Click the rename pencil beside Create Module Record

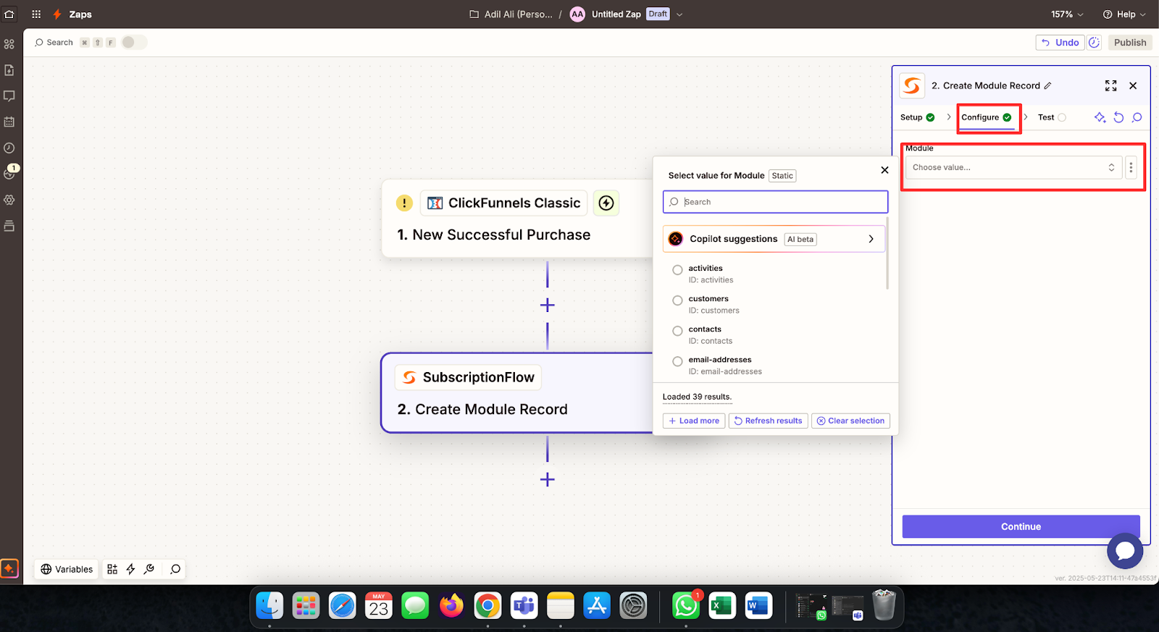(1047, 85)
